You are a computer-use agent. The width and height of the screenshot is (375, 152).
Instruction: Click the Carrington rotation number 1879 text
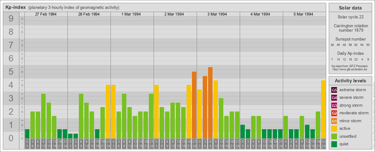350,28
